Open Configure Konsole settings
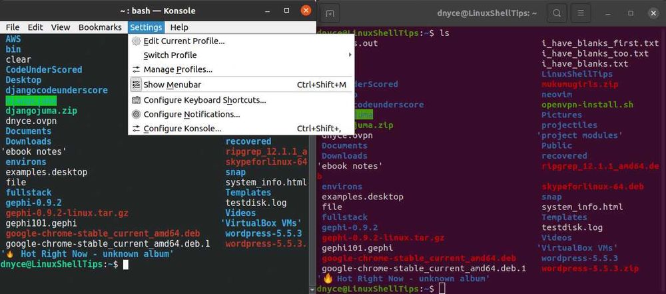Screen dimensions: 666x294 241,129
